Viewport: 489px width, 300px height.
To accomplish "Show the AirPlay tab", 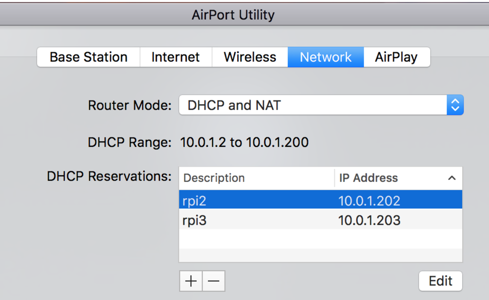I will pos(396,57).
